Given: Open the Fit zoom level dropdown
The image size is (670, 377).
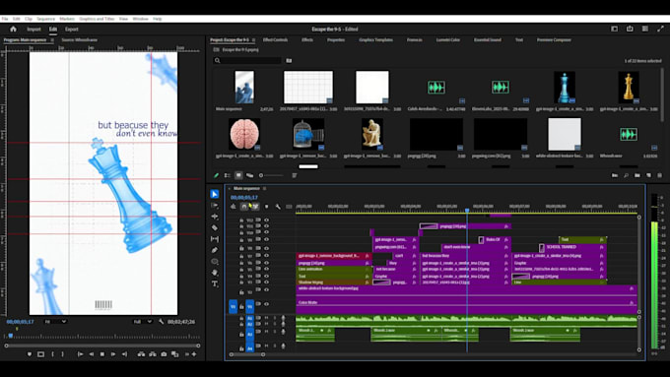Looking at the screenshot, I should [55, 322].
